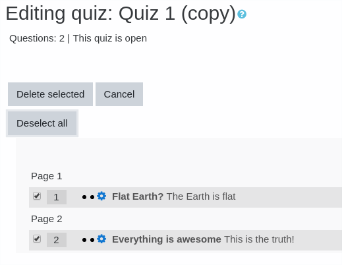Open the Flat Earth? question link
Screen dimensions: 342x265
138,196
